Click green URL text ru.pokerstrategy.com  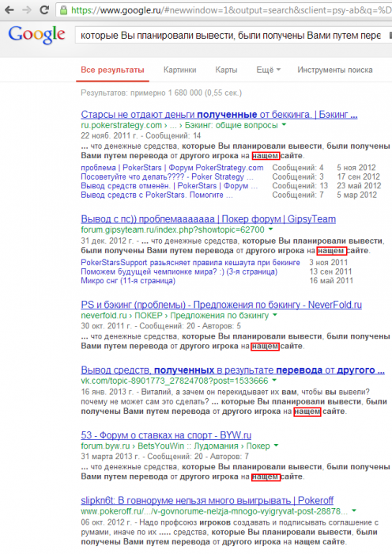coord(121,125)
